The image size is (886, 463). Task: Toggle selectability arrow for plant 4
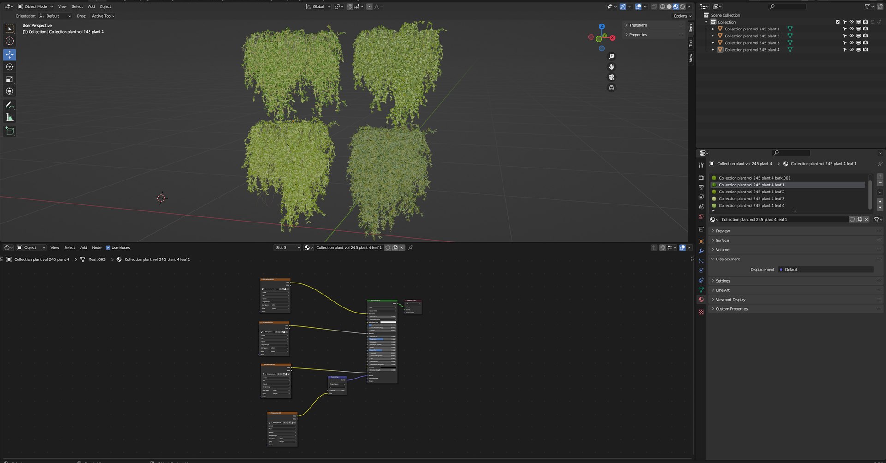click(844, 50)
